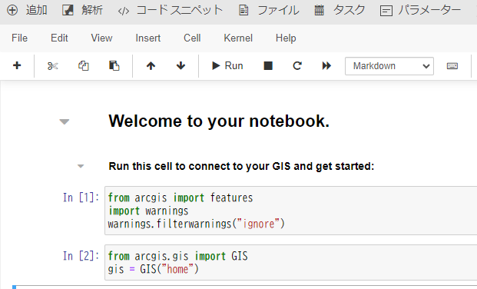477x289 pixels.
Task: Collapse the Welcome to your notebook heading
Action: point(65,121)
